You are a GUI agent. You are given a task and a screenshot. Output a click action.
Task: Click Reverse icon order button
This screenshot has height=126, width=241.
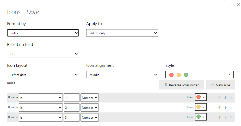(182, 85)
